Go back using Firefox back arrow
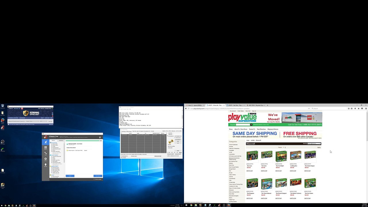Viewport: 368px width, 207px height. coord(186,108)
